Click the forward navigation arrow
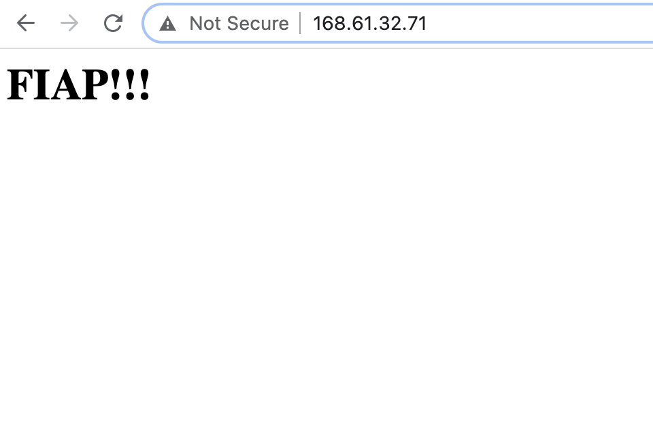This screenshot has width=653, height=433. click(69, 23)
